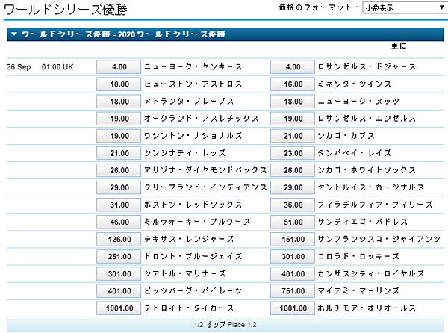
Task: Click the ニューヨーク・ヤンキース team name
Action: click(193, 67)
